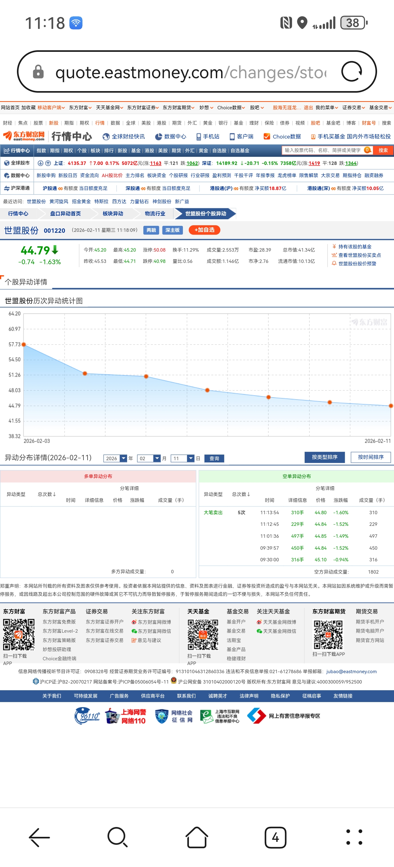Viewport: 394px width, 867px height.
Task: Click the 客户端 tablet icon
Action: click(x=232, y=136)
